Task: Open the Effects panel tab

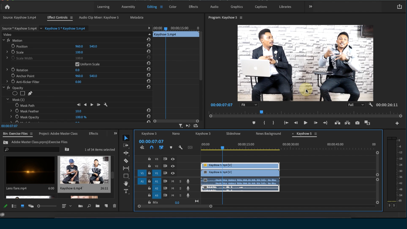Action: tap(93, 133)
